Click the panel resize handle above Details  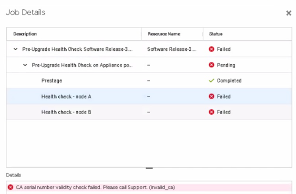pos(149,168)
